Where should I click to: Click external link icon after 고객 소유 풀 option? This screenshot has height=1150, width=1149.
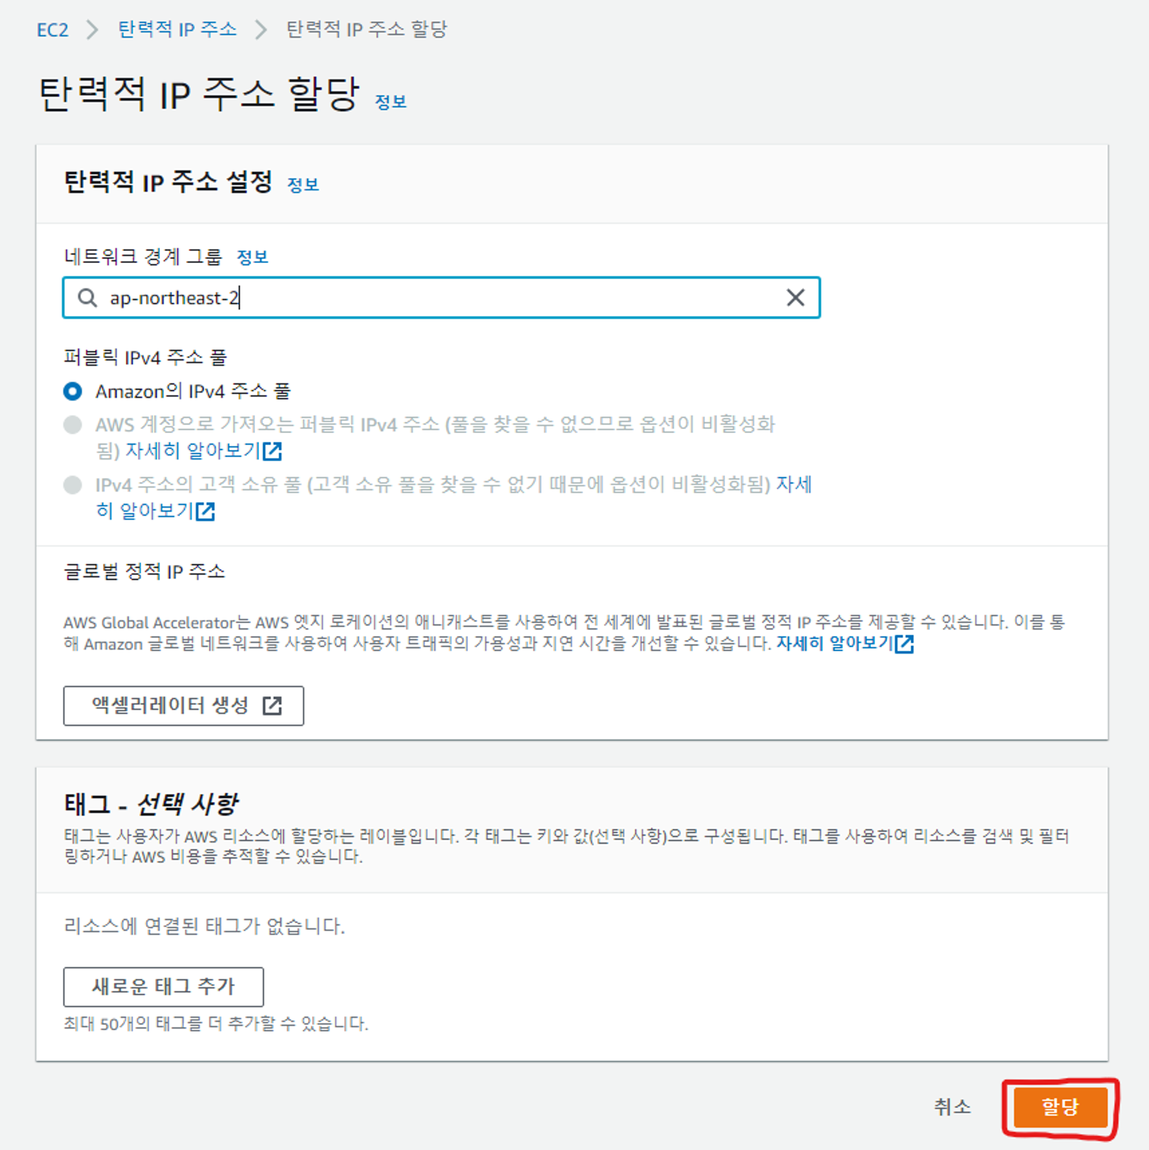click(x=206, y=511)
